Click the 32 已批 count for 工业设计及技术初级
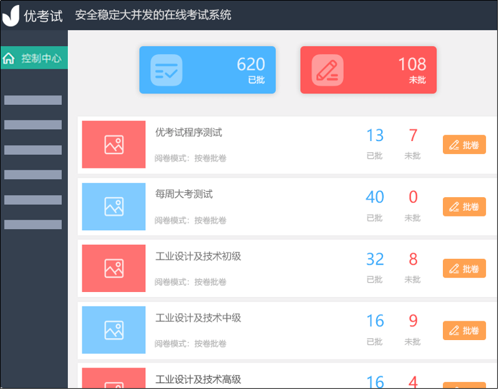This screenshot has width=499, height=390. click(375, 259)
